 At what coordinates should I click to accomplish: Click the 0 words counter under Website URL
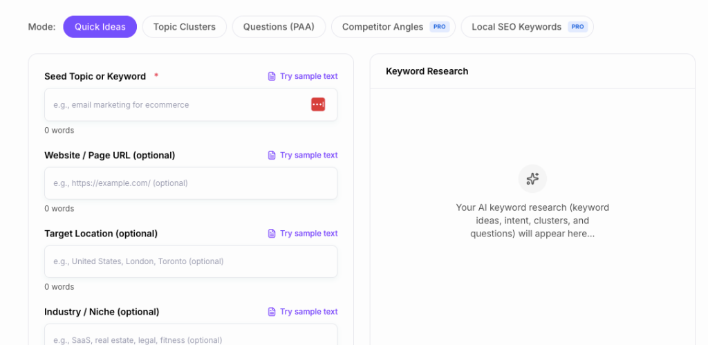point(59,209)
